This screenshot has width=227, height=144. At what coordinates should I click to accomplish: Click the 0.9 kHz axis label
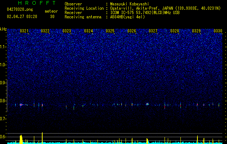coord(3,83)
